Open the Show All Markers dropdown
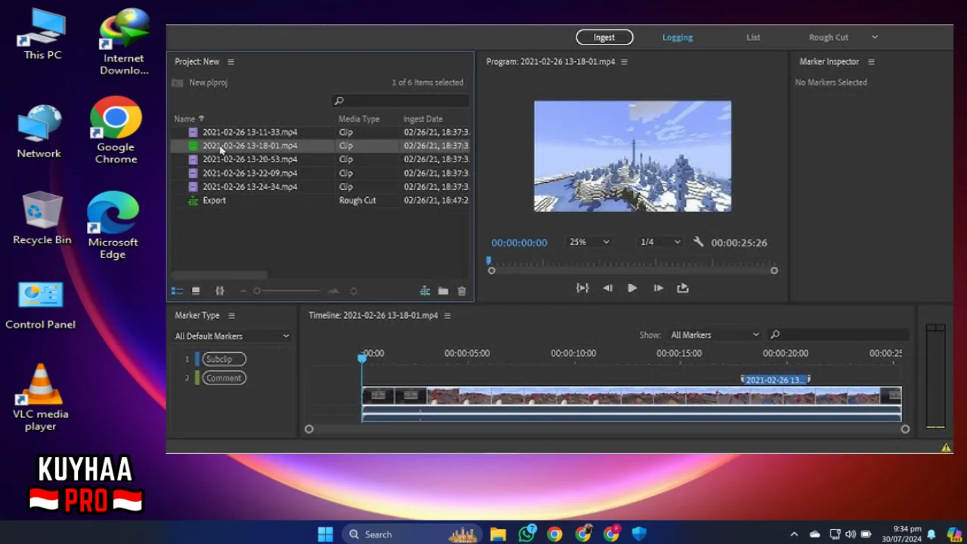The width and height of the screenshot is (967, 544). point(714,335)
